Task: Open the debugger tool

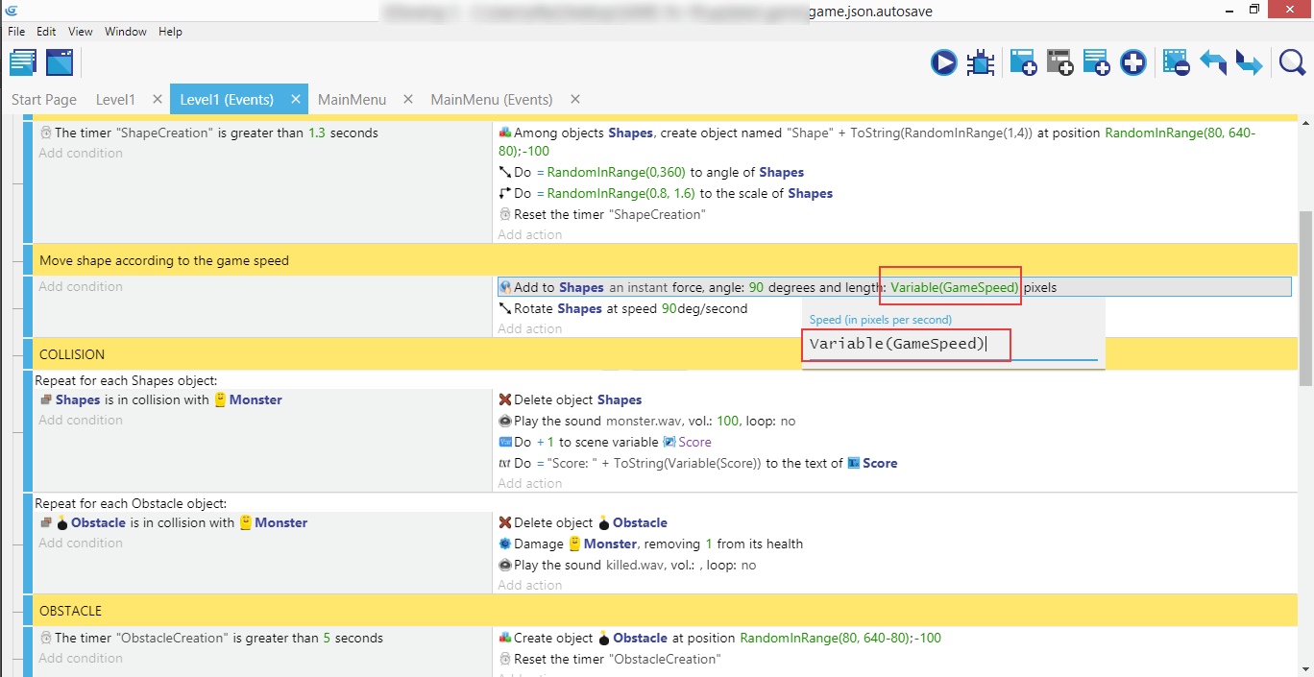Action: point(981,63)
